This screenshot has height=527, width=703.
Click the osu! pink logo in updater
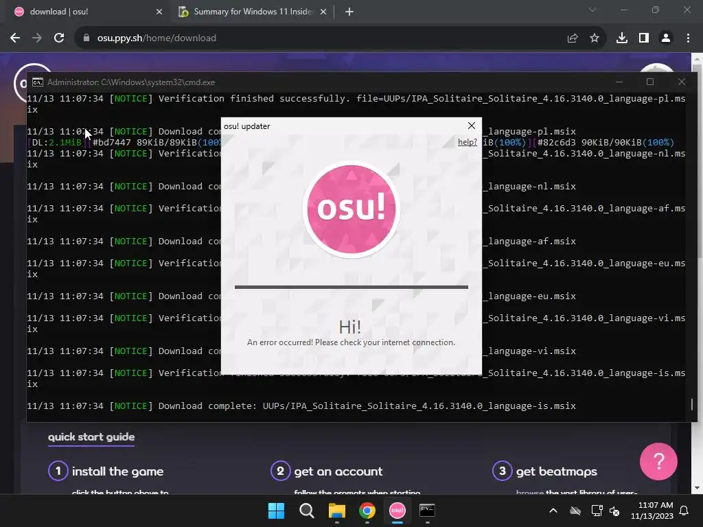tap(351, 209)
